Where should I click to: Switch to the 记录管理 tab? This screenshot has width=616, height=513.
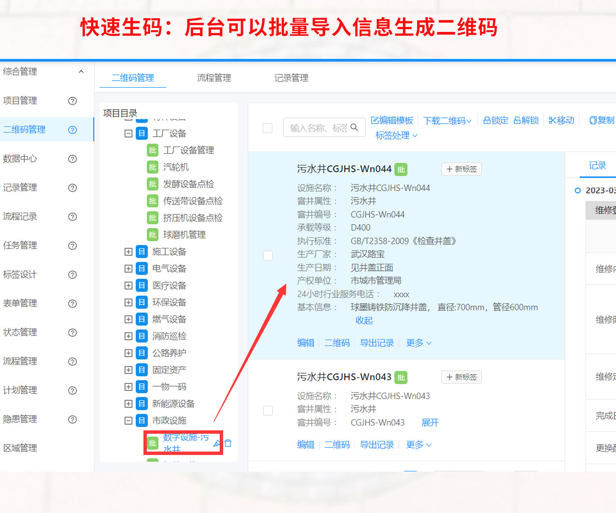coord(291,78)
